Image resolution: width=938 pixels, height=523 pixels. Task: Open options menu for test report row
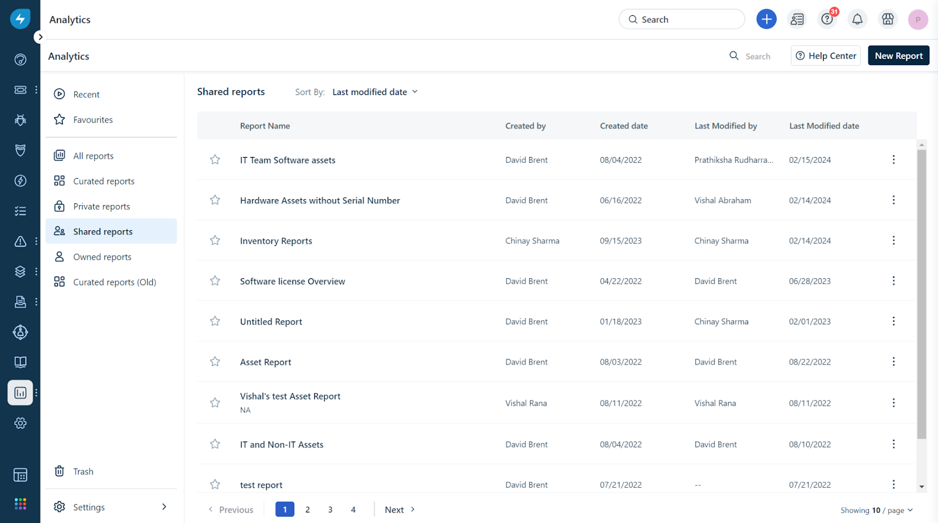(x=893, y=484)
